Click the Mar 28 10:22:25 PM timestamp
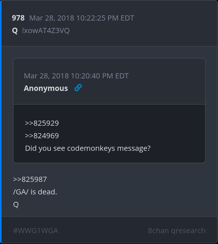Screen dimensions: 218x244 [82, 18]
